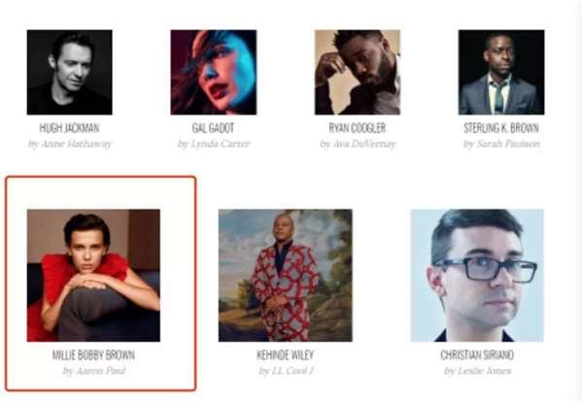The image size is (583, 403).
Task: Open the Ryan Coogler portrait thumbnail
Action: (358, 72)
